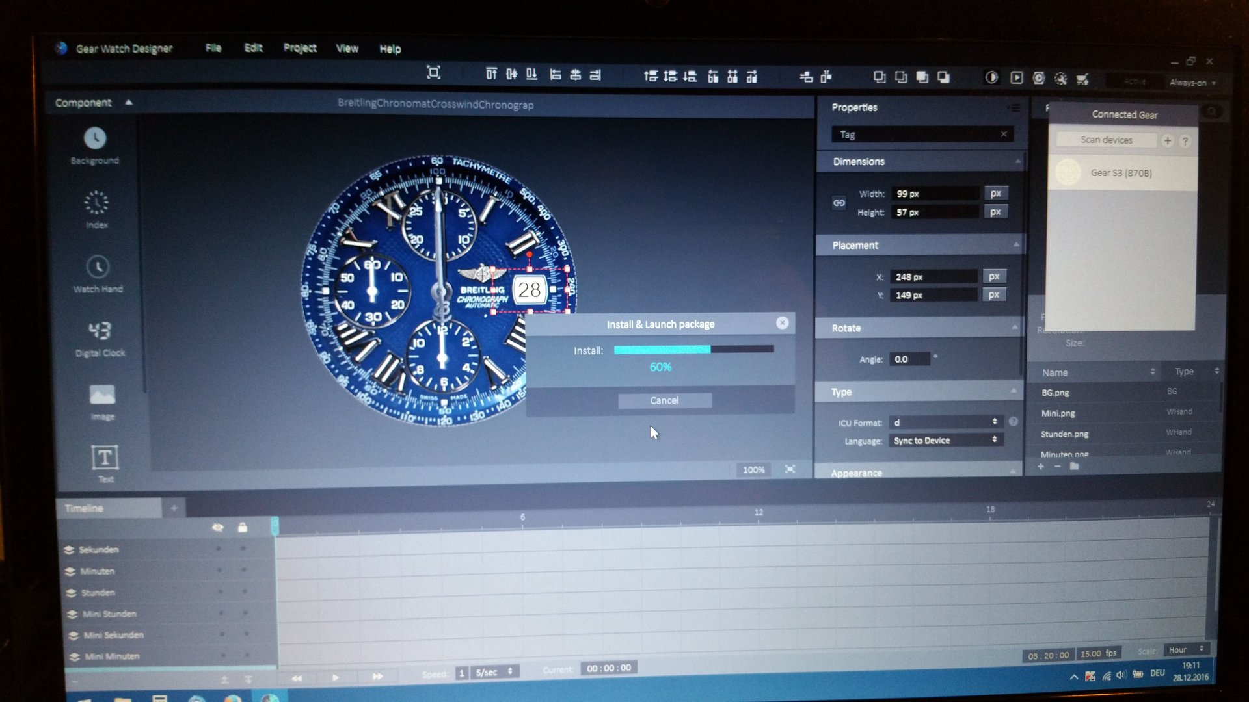The image size is (1249, 702).
Task: Collapse the Placement section
Action: (x=1016, y=245)
